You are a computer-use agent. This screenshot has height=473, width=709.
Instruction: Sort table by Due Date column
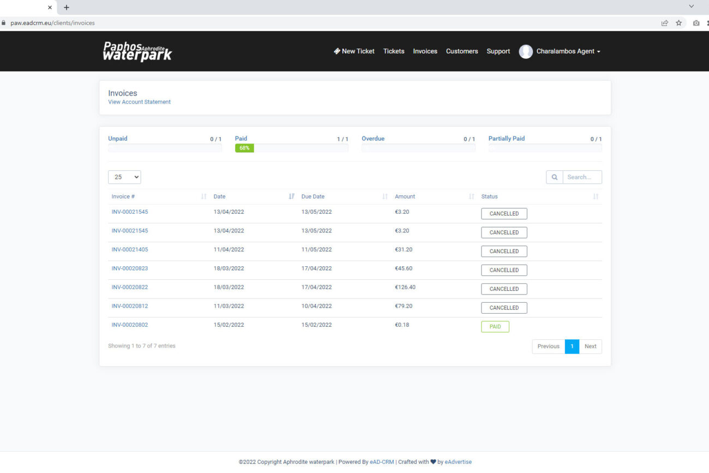pyautogui.click(x=384, y=196)
